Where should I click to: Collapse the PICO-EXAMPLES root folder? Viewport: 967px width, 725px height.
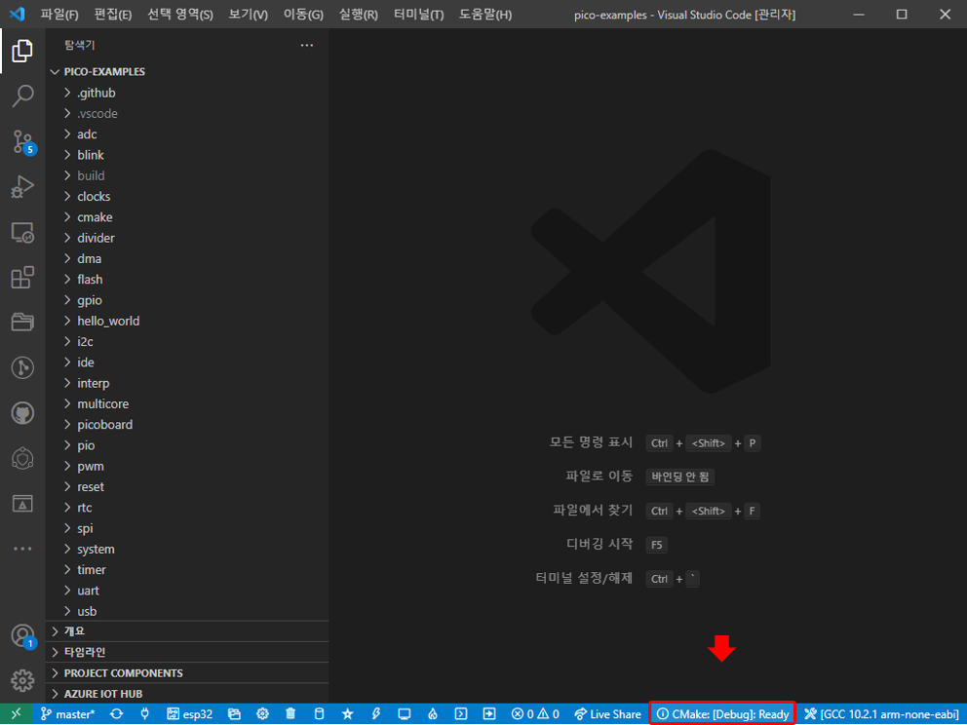point(187,71)
